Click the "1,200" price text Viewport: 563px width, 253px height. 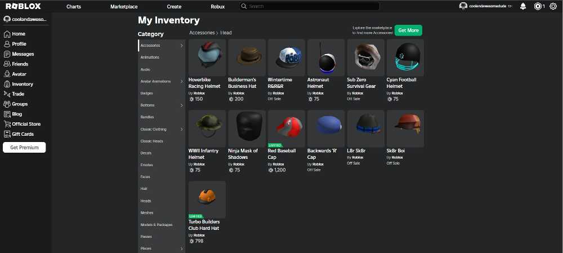pyautogui.click(x=280, y=170)
